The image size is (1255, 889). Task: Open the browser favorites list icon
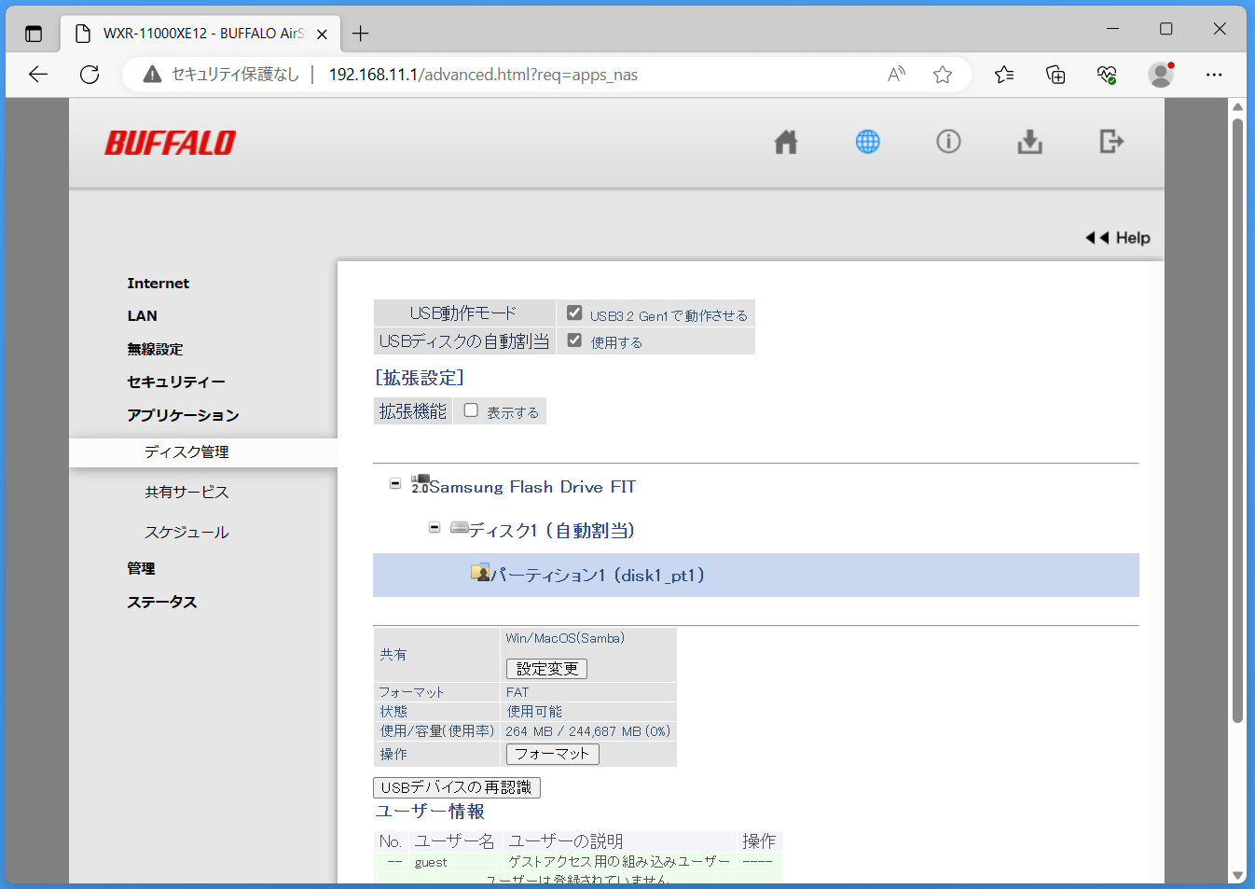1004,75
